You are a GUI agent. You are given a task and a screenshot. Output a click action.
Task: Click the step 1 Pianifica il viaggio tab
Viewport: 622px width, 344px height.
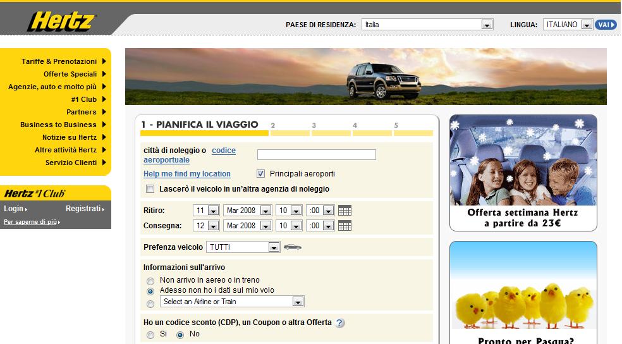click(x=204, y=127)
